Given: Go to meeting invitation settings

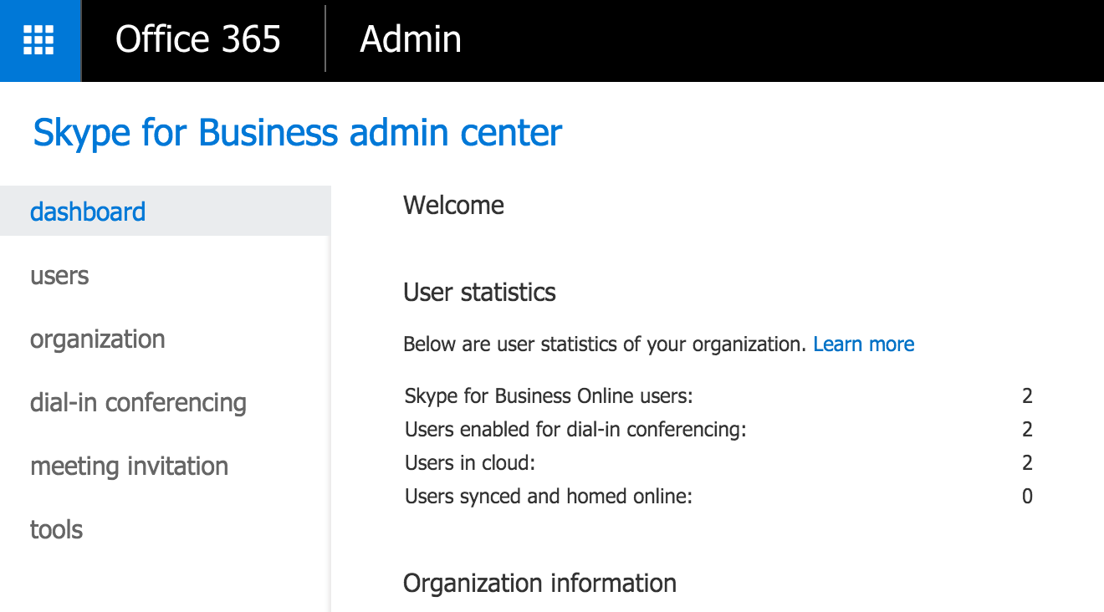Looking at the screenshot, I should point(130,467).
